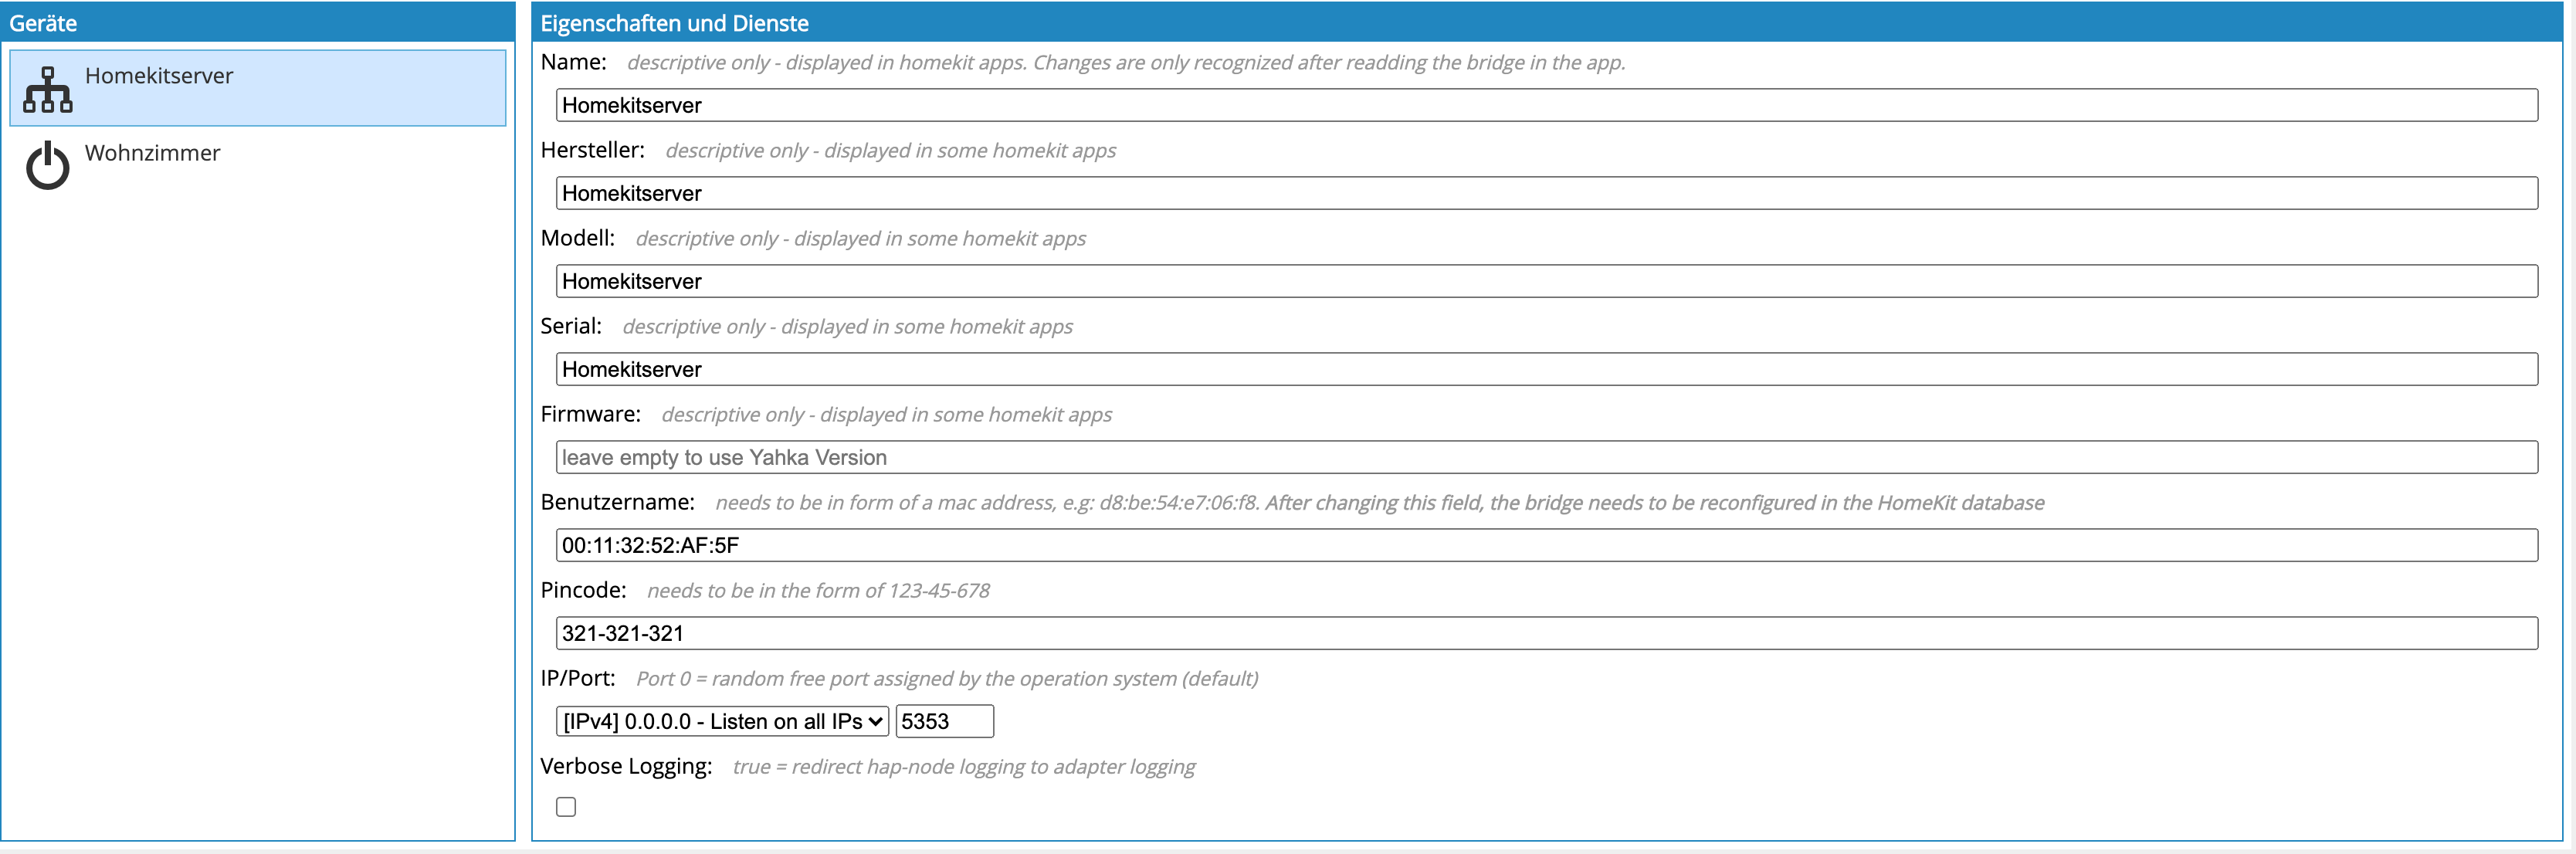Image resolution: width=2576 pixels, height=854 pixels.
Task: Click the Hersteller input field
Action: click(1546, 193)
